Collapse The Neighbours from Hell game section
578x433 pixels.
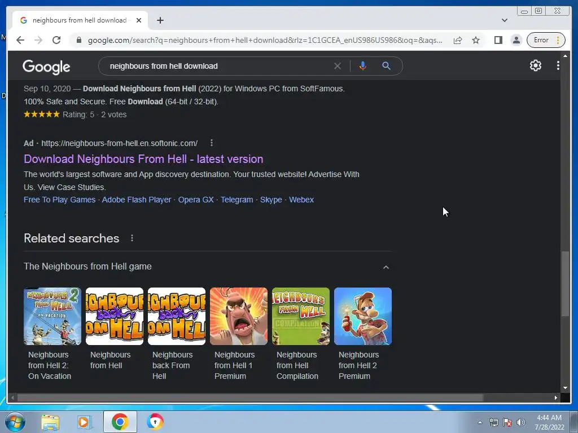pos(386,267)
